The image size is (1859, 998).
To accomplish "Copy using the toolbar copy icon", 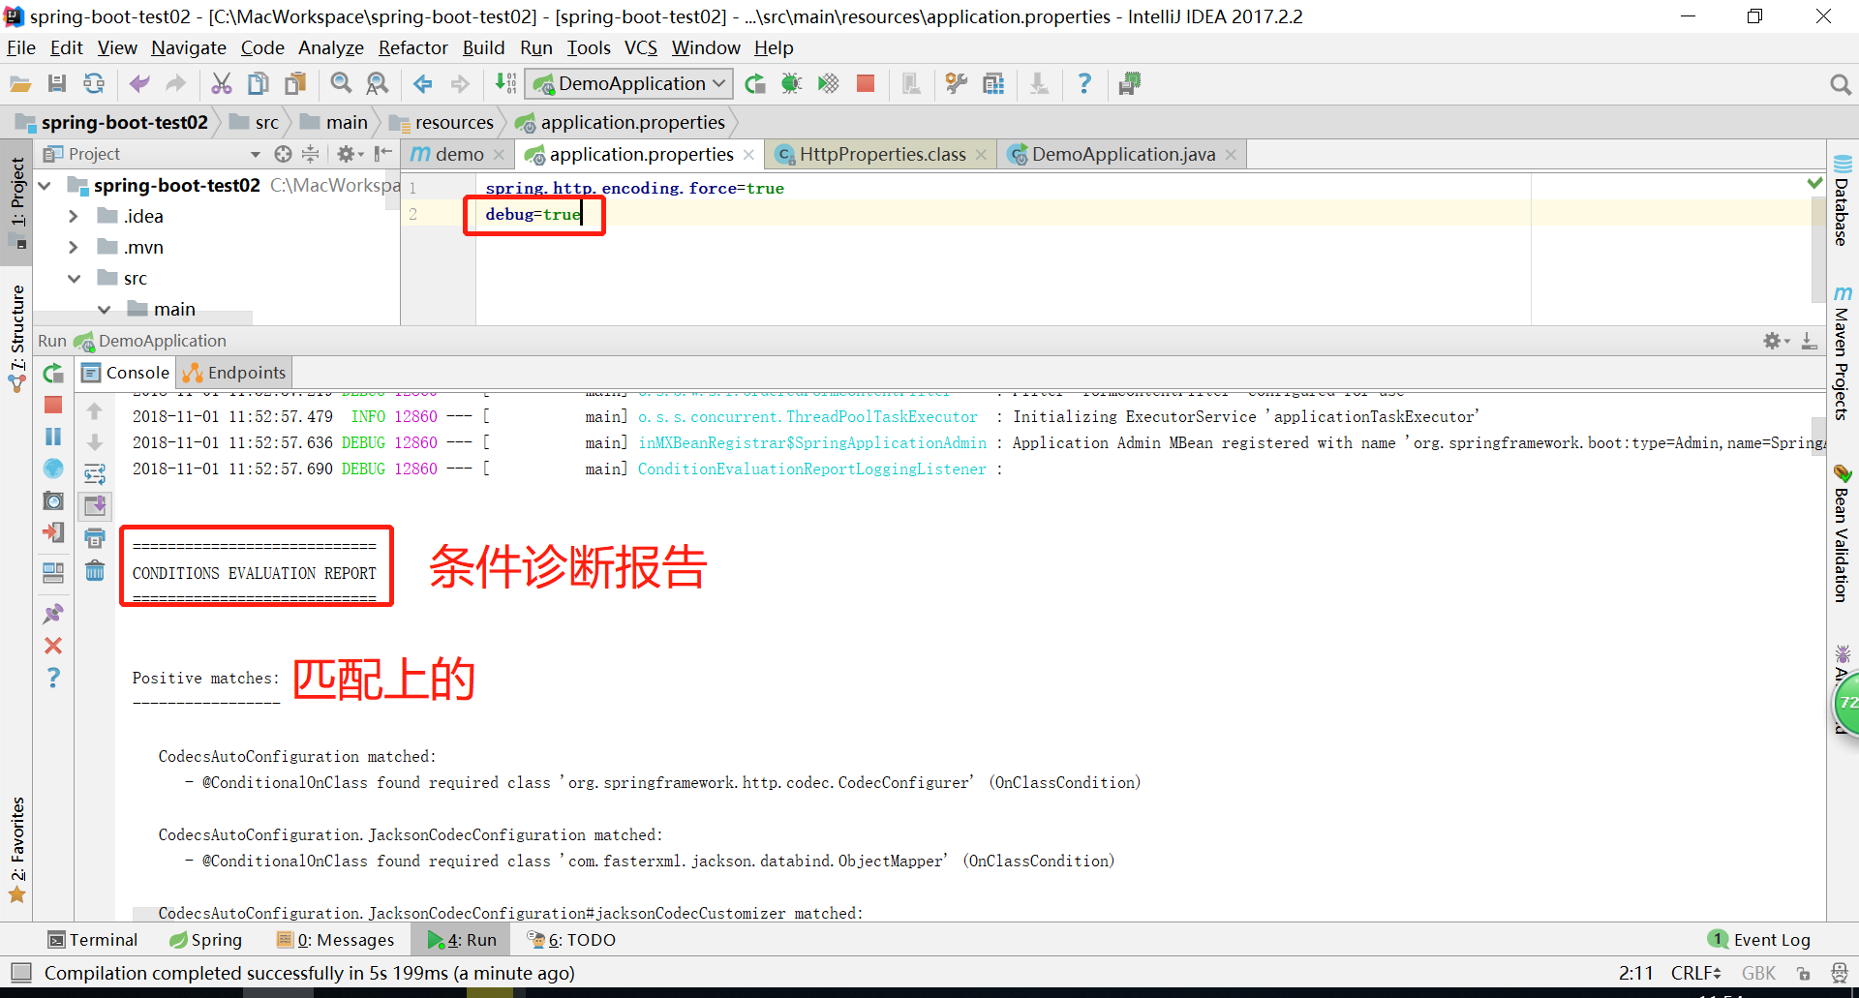I will (259, 84).
